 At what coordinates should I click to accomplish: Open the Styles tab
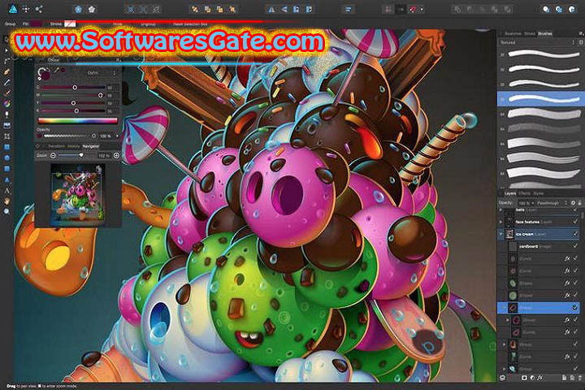538,193
